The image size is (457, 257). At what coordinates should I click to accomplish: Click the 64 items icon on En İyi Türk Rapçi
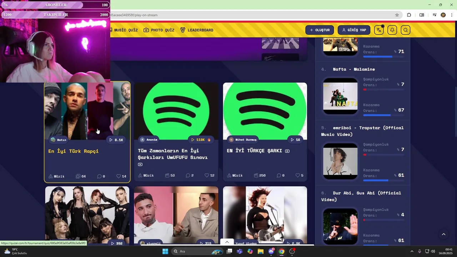point(78,176)
